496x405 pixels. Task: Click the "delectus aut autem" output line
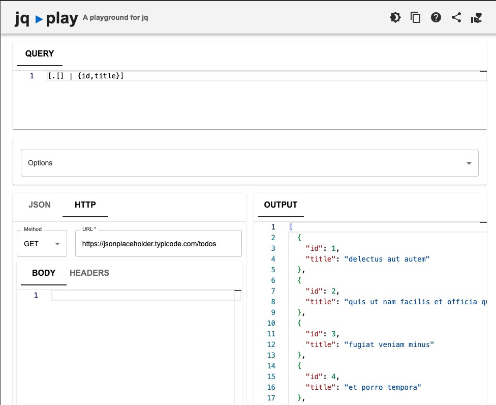387,259
